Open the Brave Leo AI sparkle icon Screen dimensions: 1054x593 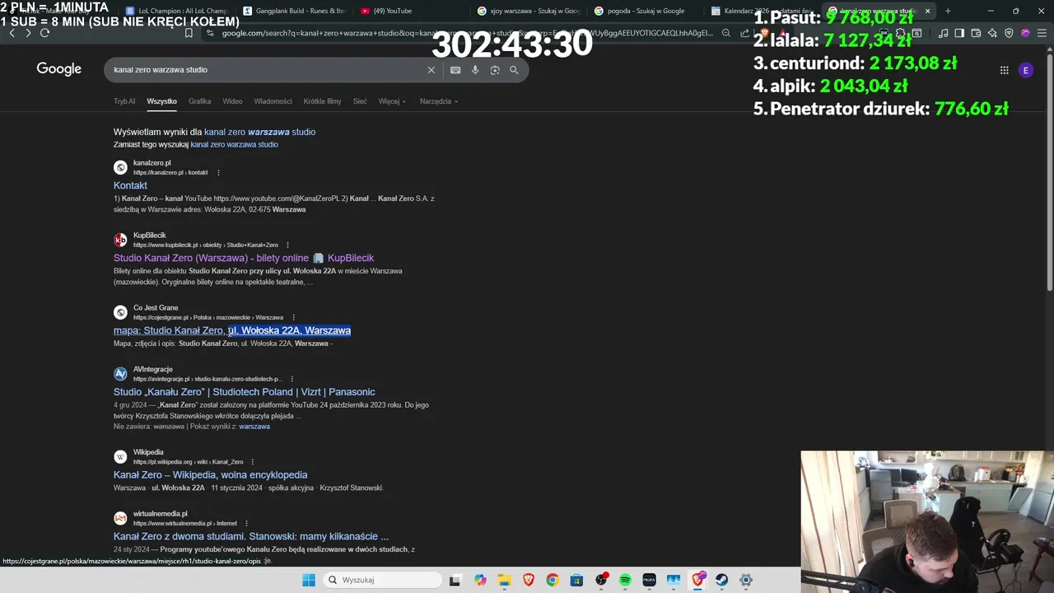point(992,33)
